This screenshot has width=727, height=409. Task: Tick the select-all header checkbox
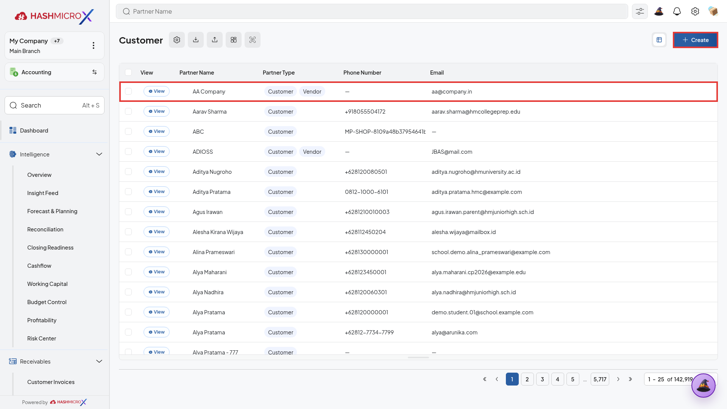coord(128,72)
